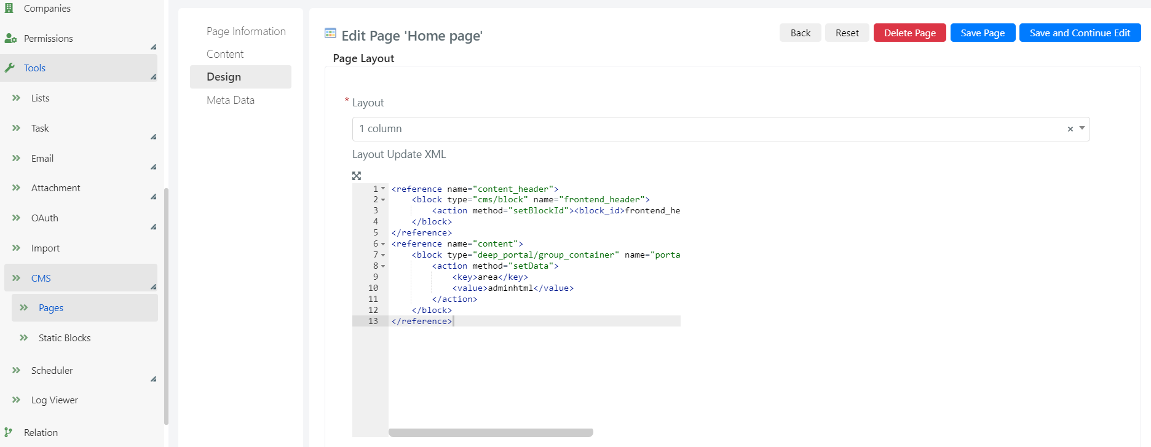Click the Back button
The height and width of the screenshot is (447, 1151).
point(801,33)
